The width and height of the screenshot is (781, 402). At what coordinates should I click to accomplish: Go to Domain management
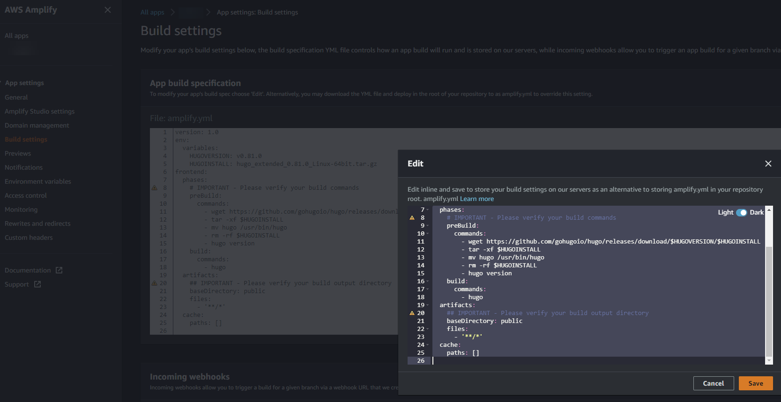pyautogui.click(x=37, y=125)
